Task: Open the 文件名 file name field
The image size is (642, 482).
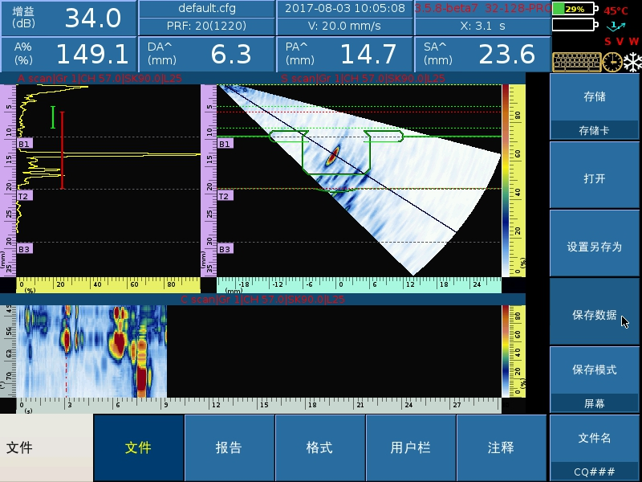Action: point(594,447)
